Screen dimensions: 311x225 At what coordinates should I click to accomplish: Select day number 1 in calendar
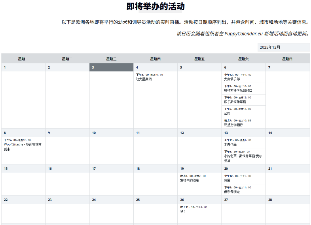point(5,67)
